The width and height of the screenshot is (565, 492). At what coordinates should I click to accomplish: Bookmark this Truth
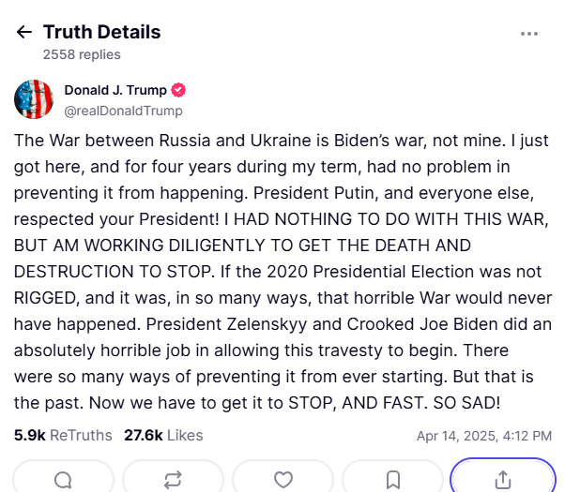click(x=393, y=479)
